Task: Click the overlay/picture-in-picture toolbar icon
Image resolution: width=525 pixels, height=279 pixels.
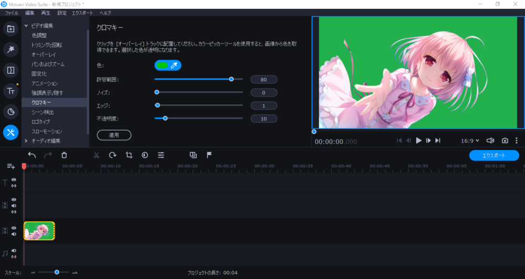Action: pyautogui.click(x=193, y=155)
